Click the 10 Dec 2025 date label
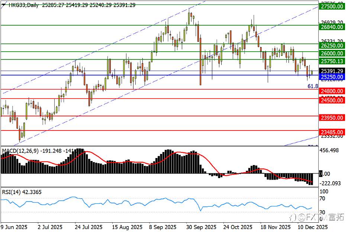Screen dimensions: 348x232 pos(312,227)
